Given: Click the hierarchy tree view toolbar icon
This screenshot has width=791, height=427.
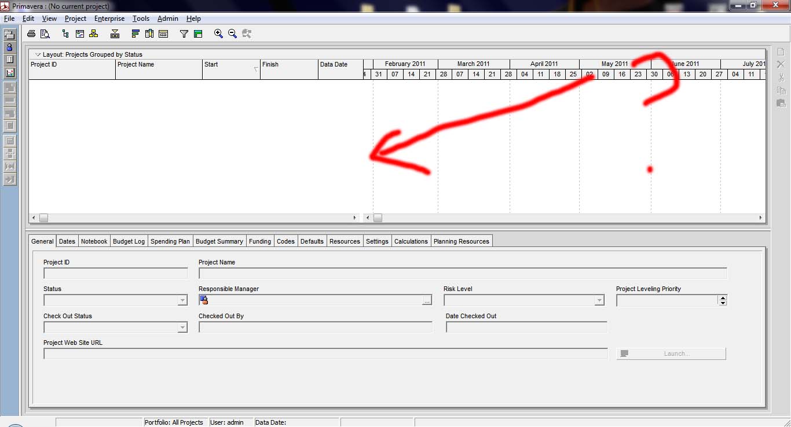Looking at the screenshot, I should click(x=65, y=34).
